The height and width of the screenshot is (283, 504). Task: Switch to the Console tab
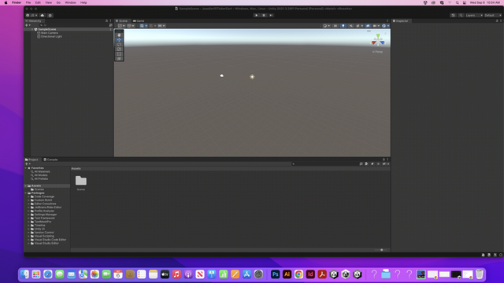click(x=50, y=160)
